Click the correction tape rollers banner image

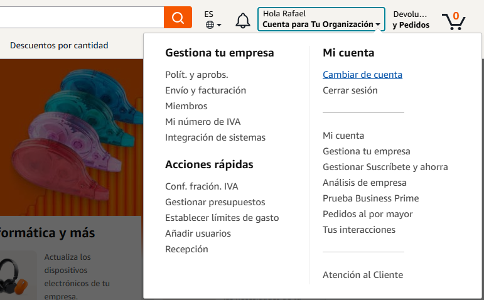click(72, 137)
